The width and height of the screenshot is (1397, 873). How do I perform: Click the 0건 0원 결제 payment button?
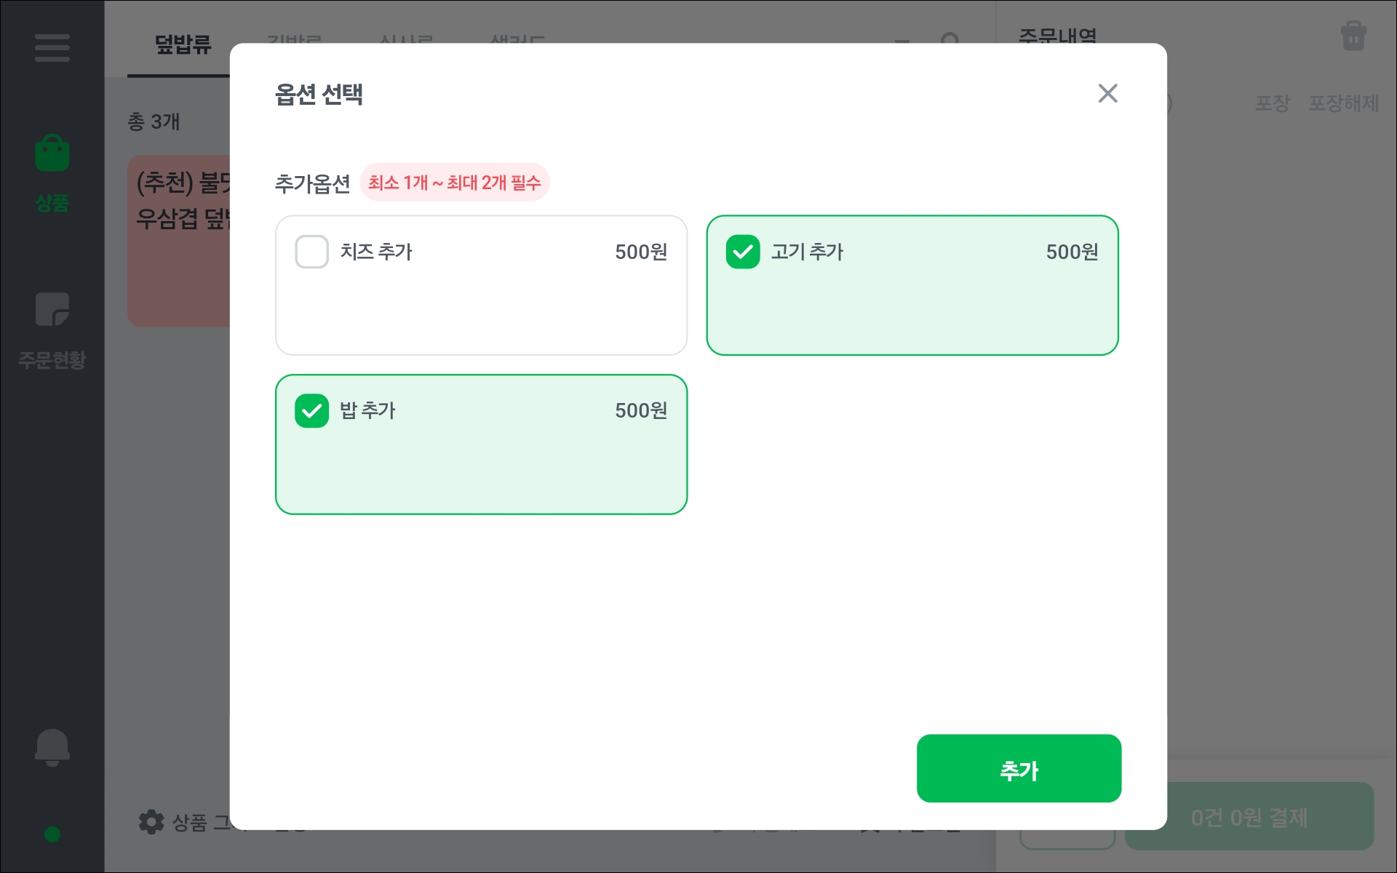(1249, 817)
